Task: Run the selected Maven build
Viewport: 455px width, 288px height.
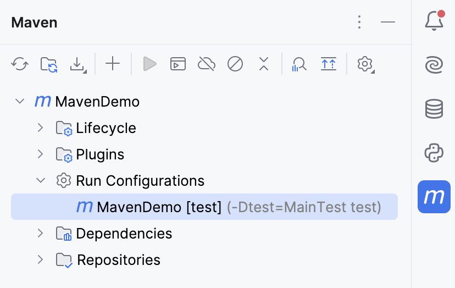Action: click(x=149, y=64)
